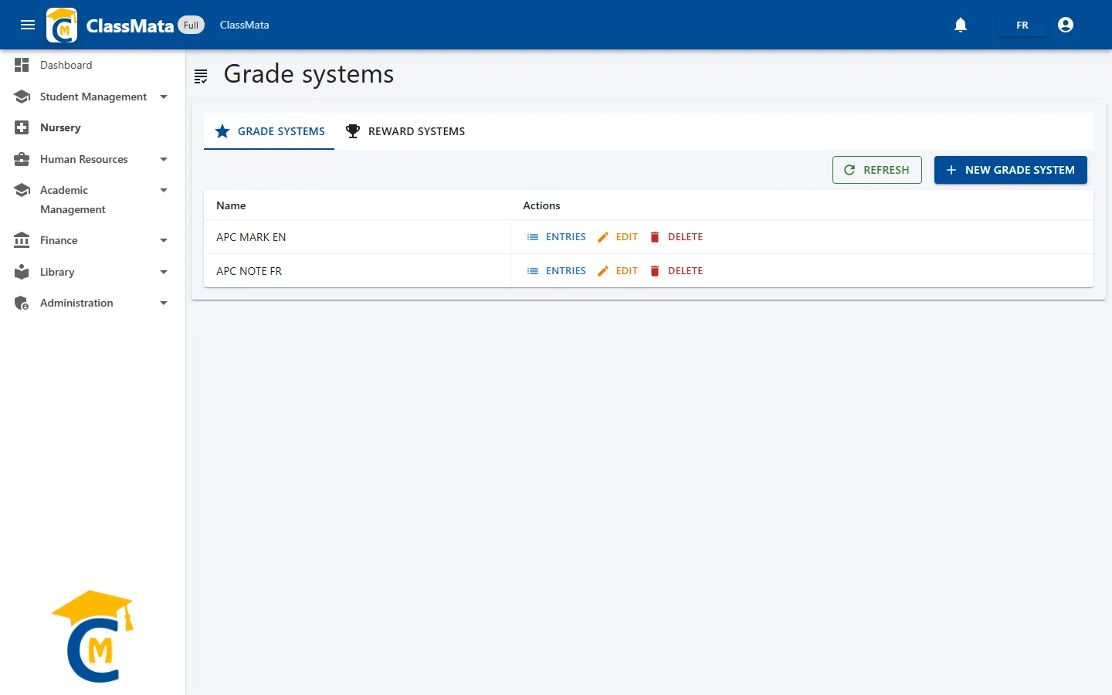Open the Administration menu item
The width and height of the screenshot is (1112, 695).
93,303
